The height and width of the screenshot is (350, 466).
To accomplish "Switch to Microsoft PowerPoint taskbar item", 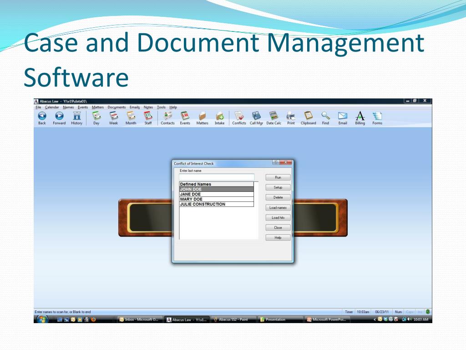I will tap(328, 319).
